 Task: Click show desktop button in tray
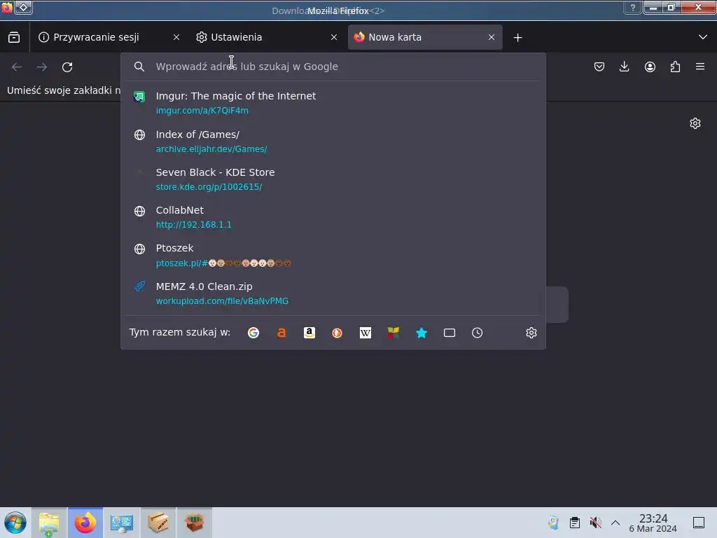pos(699,523)
